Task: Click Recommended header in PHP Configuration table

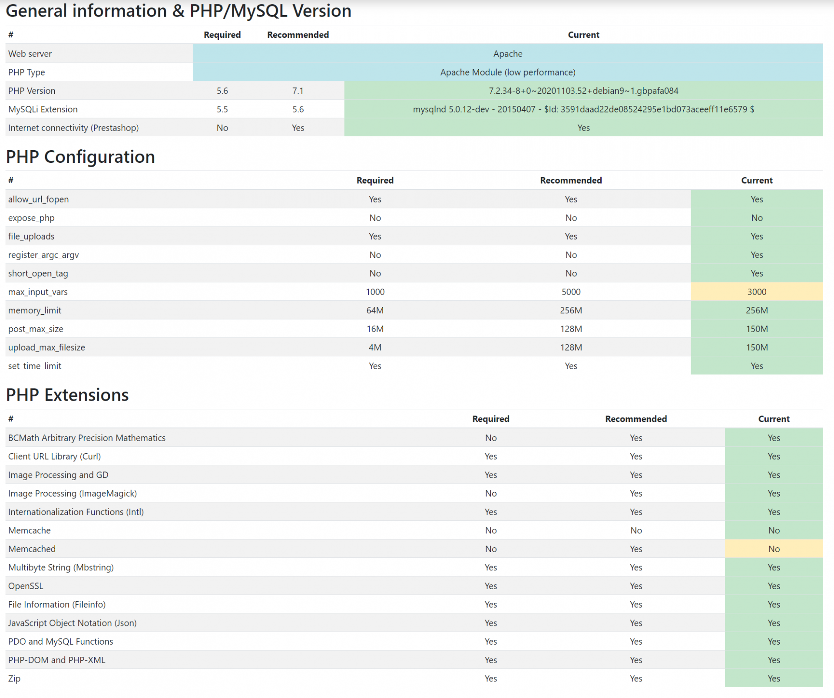Action: [571, 180]
